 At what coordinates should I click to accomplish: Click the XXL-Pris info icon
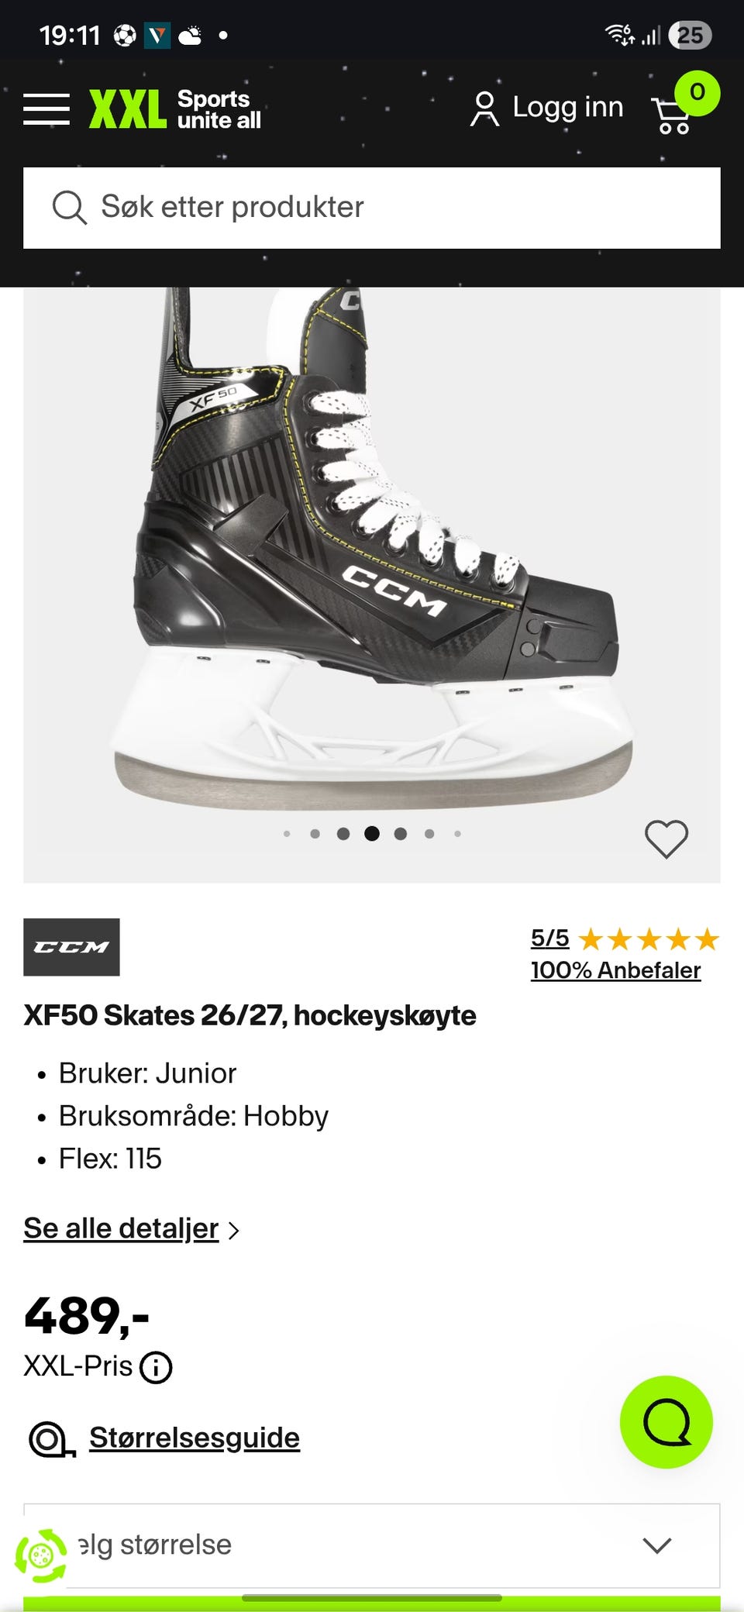(x=156, y=1367)
